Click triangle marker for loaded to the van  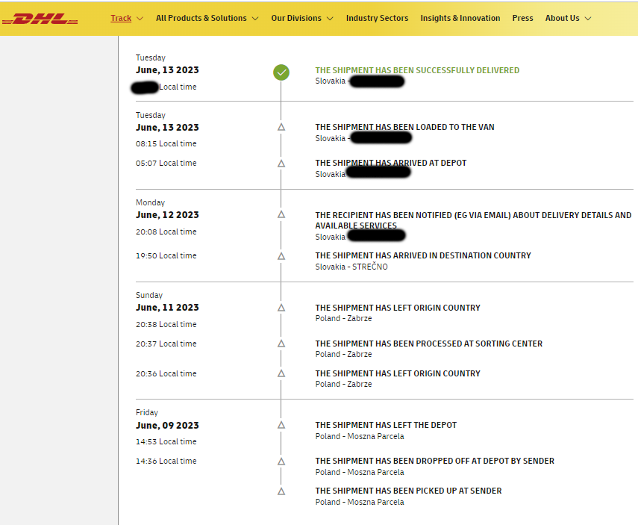click(x=281, y=127)
